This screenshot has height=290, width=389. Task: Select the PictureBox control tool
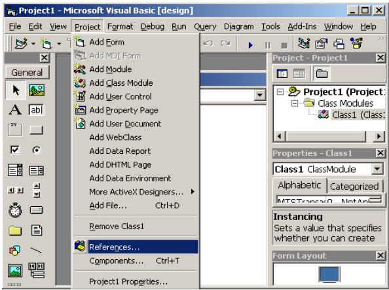point(37,90)
